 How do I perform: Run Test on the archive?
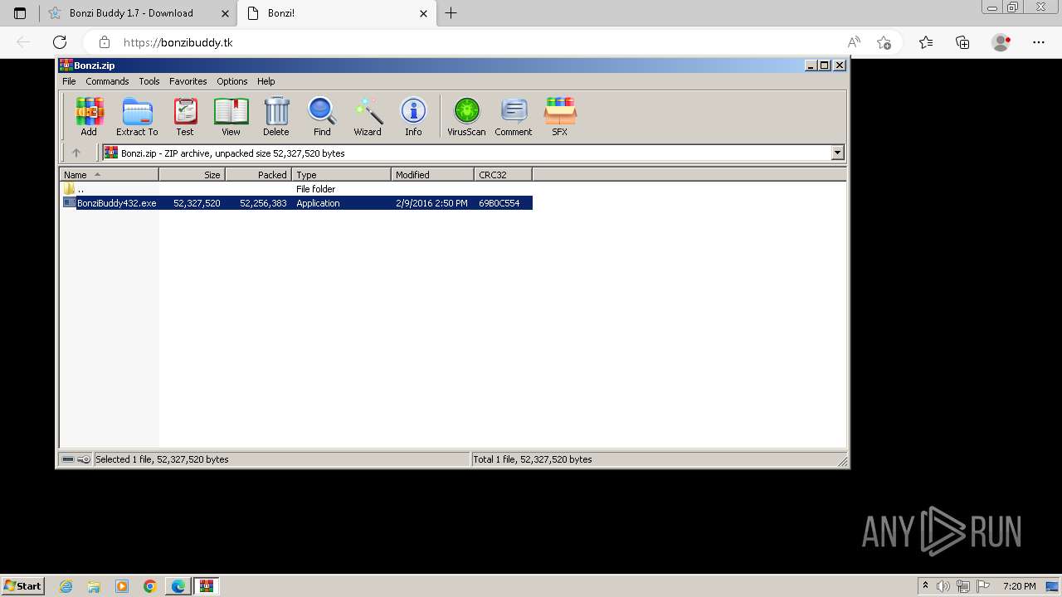tap(185, 116)
